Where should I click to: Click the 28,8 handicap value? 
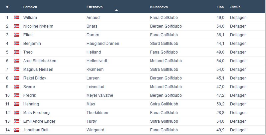[x=220, y=113]
